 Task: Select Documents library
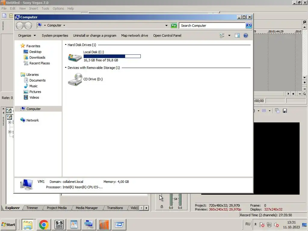(x=37, y=80)
